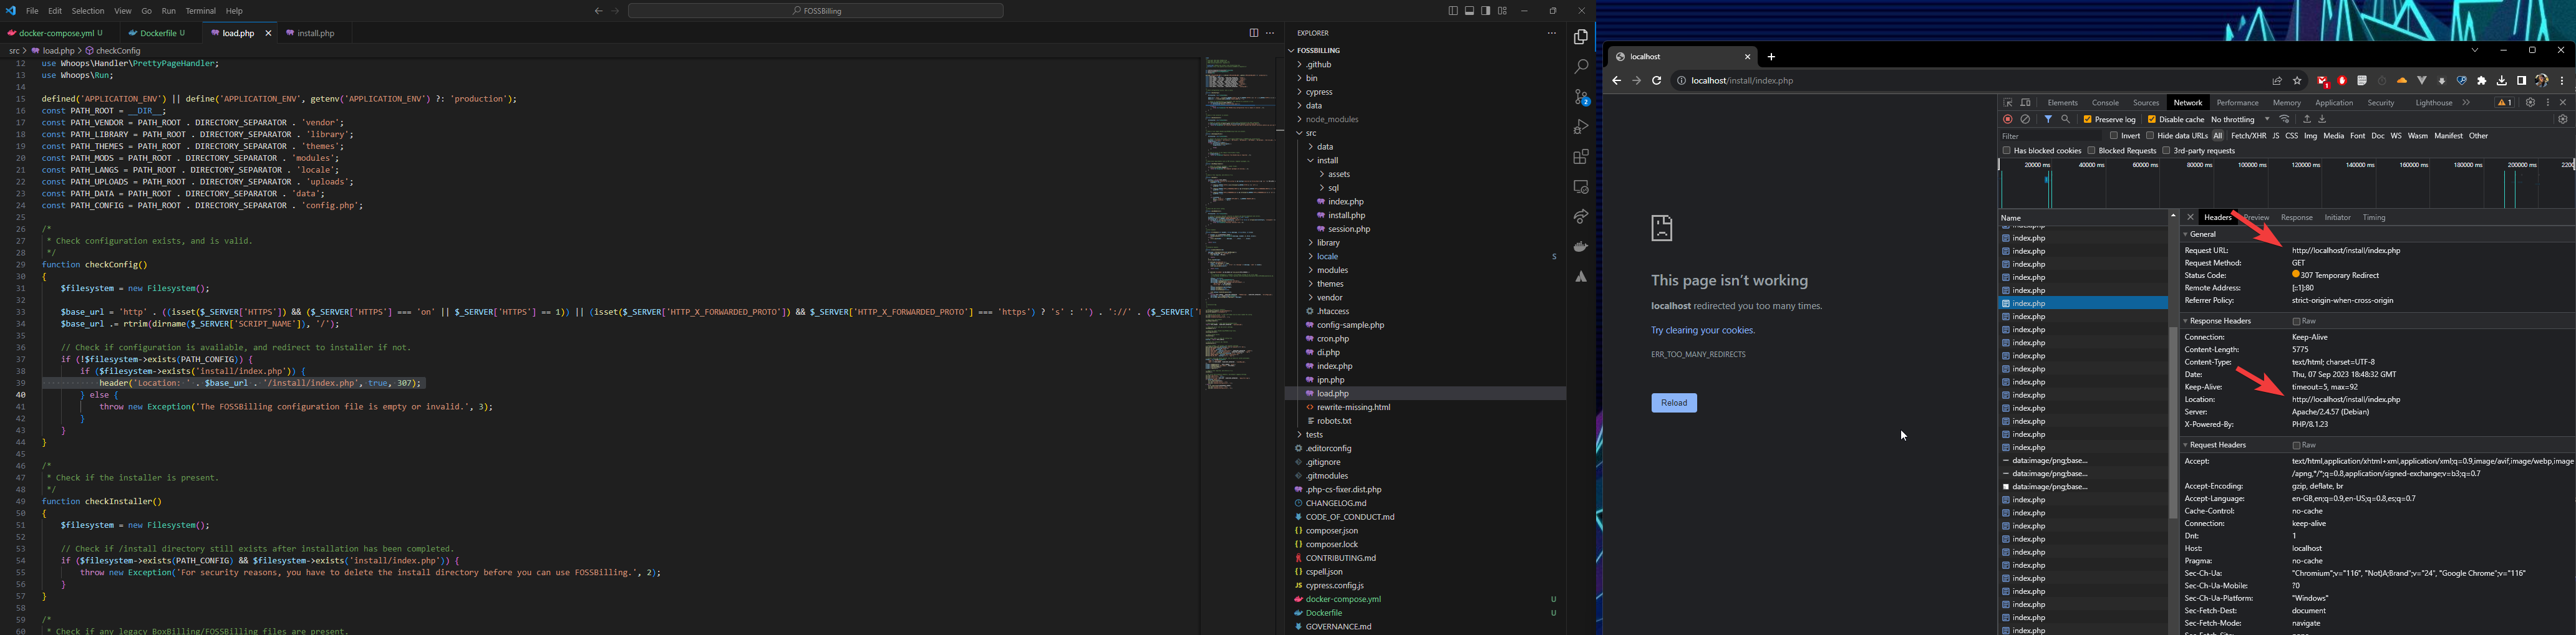The height and width of the screenshot is (635, 2576).
Task: Open Source Control view with pending changes
Action: [x=1581, y=95]
